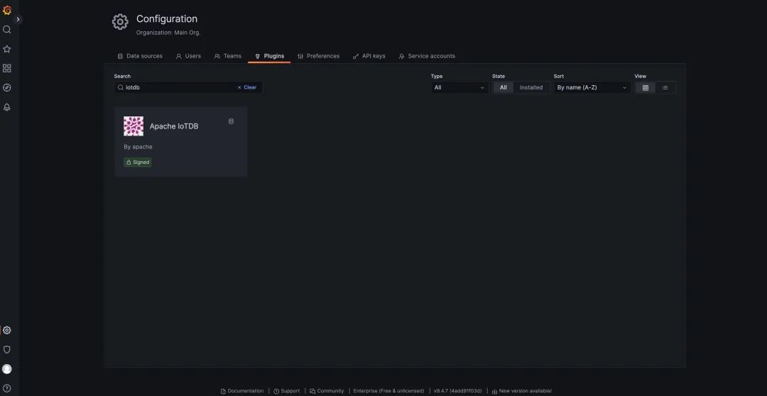
Task: Open the Configuration gear in sidebar
Action: click(x=7, y=330)
